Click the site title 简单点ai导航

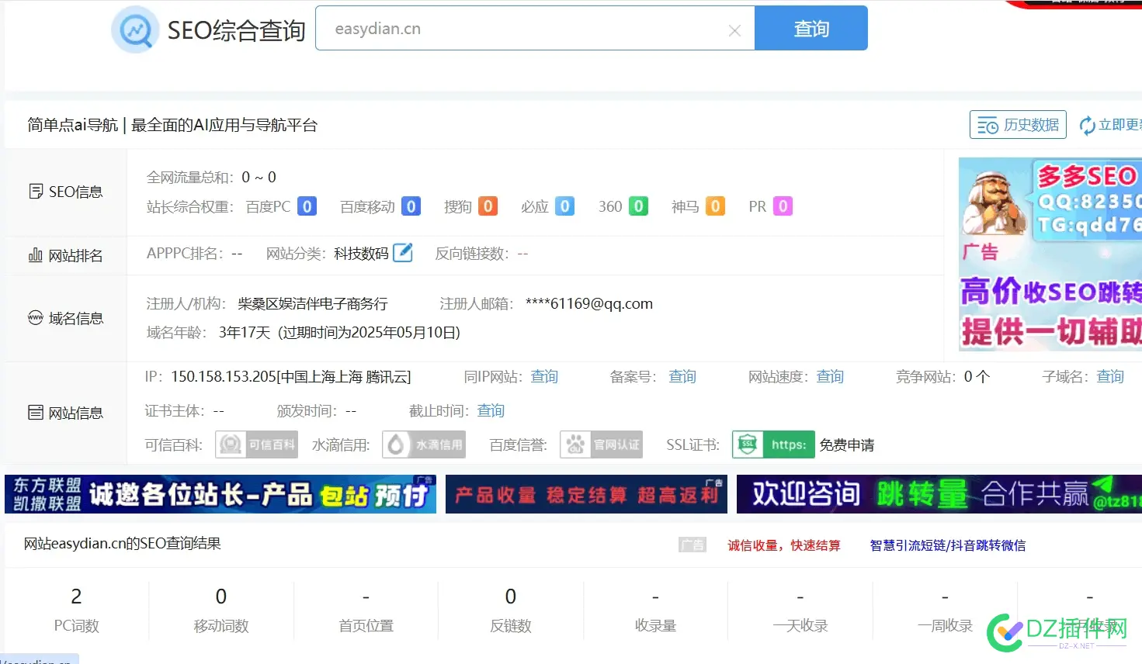pyautogui.click(x=73, y=125)
